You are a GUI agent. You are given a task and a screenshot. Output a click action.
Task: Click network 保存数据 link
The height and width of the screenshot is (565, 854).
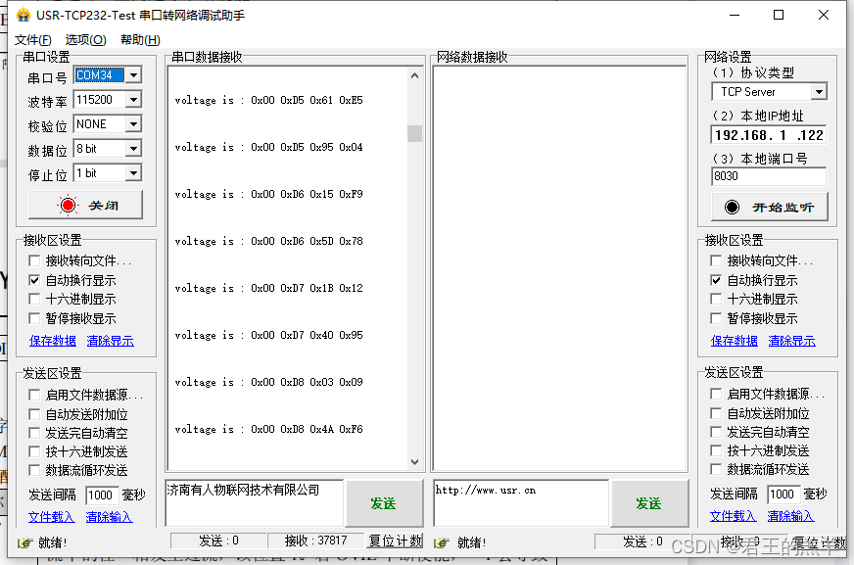click(735, 341)
